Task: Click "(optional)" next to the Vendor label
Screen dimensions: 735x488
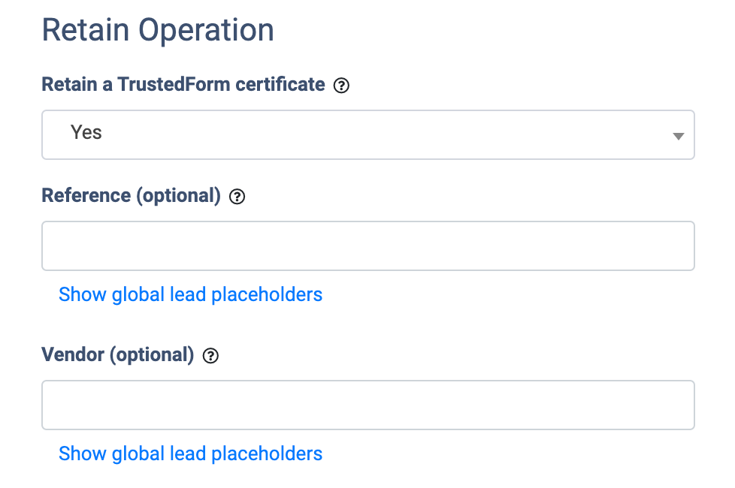Action: coord(152,355)
